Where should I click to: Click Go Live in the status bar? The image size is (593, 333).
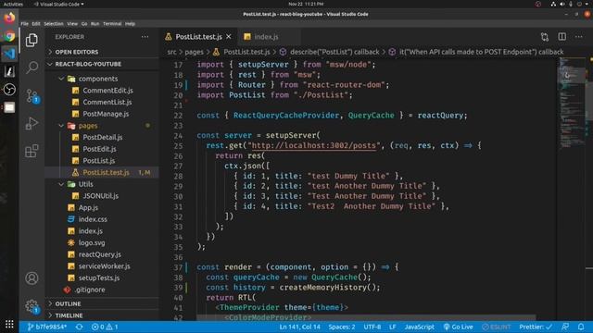point(458,327)
